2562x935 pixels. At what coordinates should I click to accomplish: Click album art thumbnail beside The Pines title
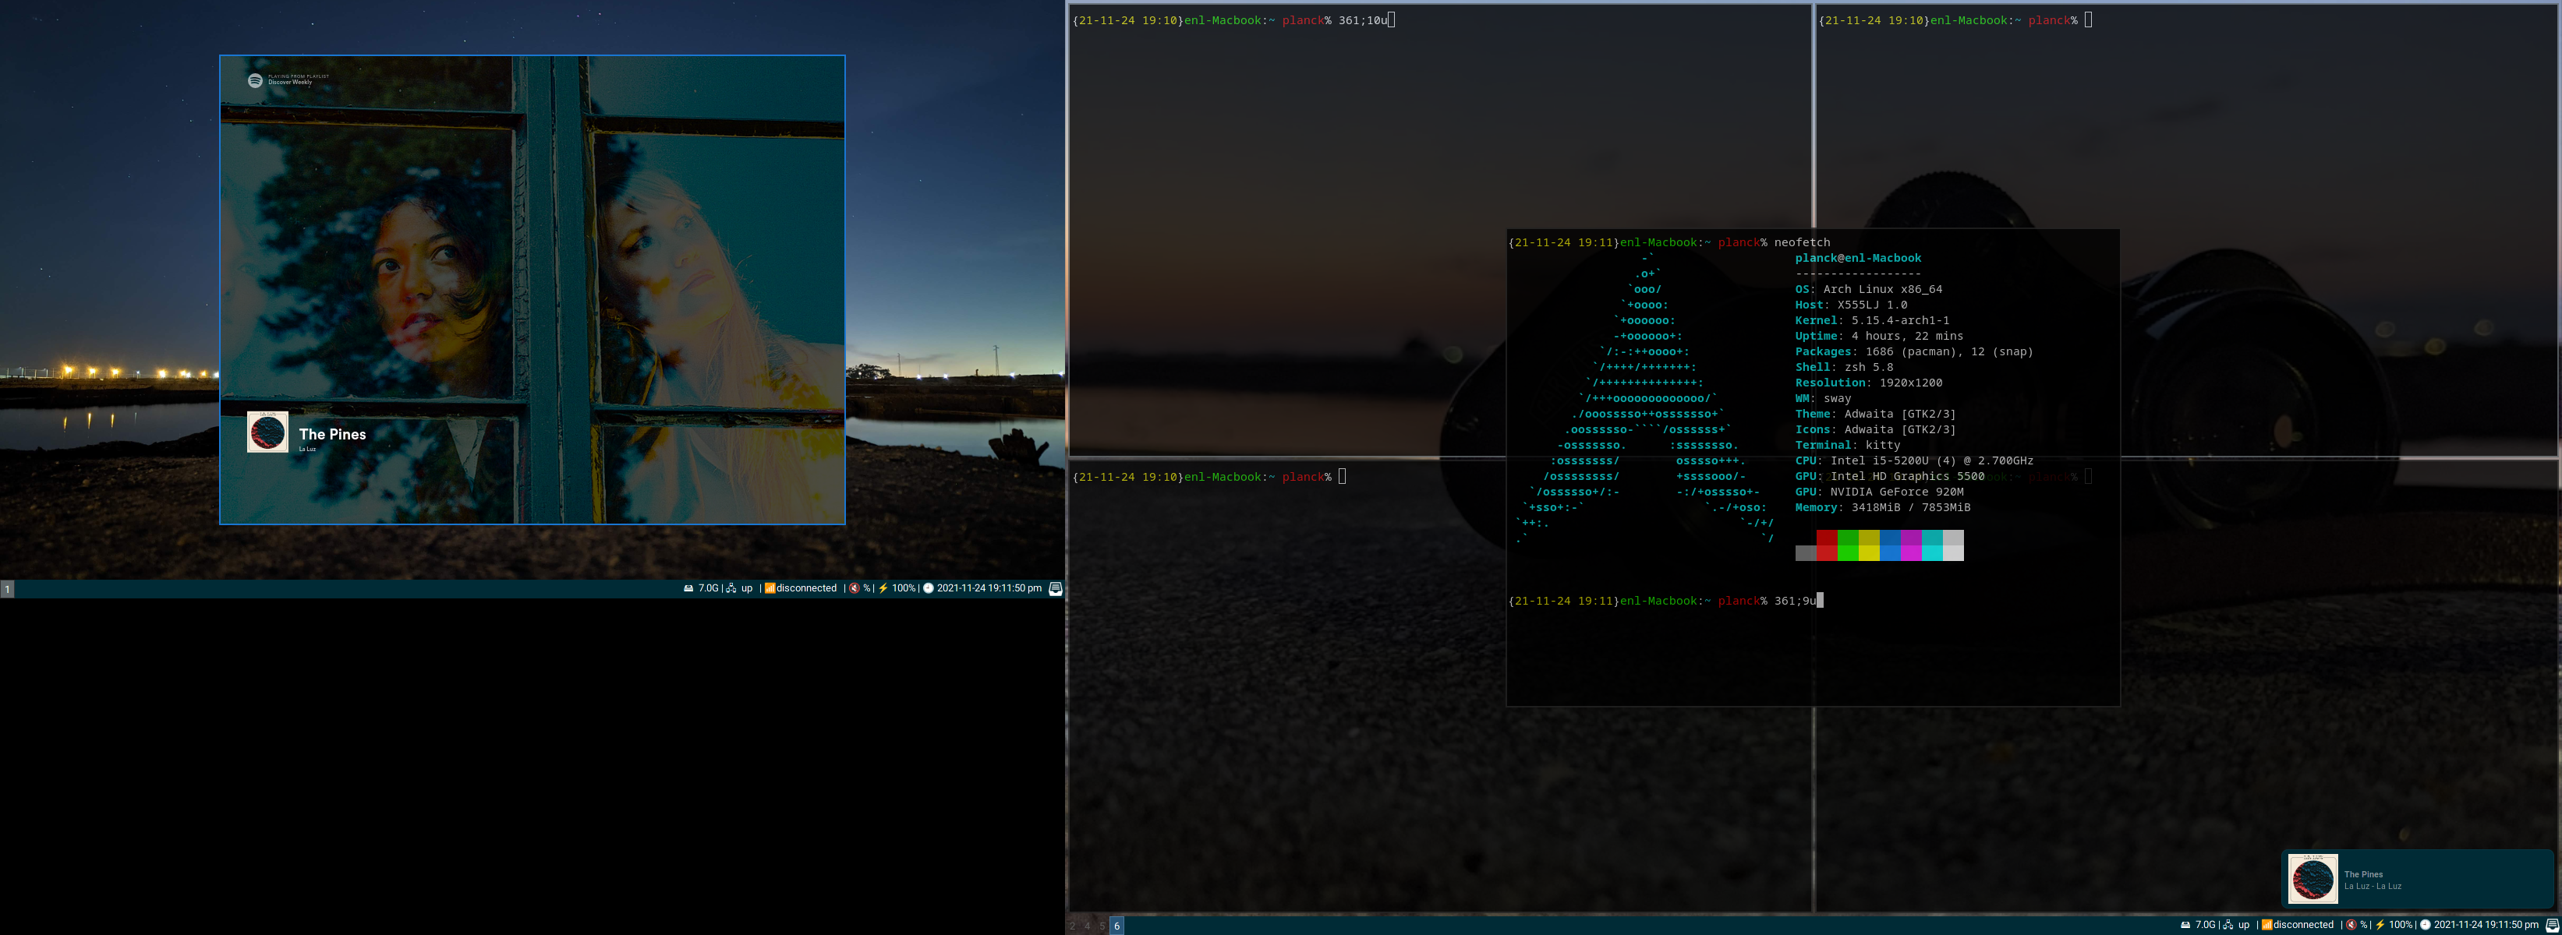(267, 432)
